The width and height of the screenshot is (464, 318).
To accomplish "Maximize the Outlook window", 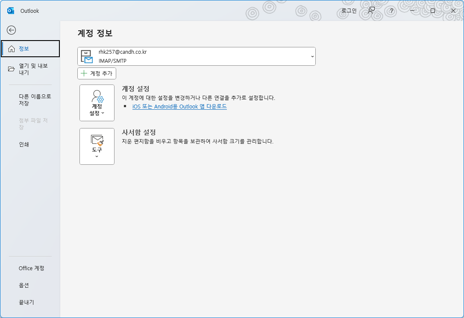I will [x=433, y=11].
